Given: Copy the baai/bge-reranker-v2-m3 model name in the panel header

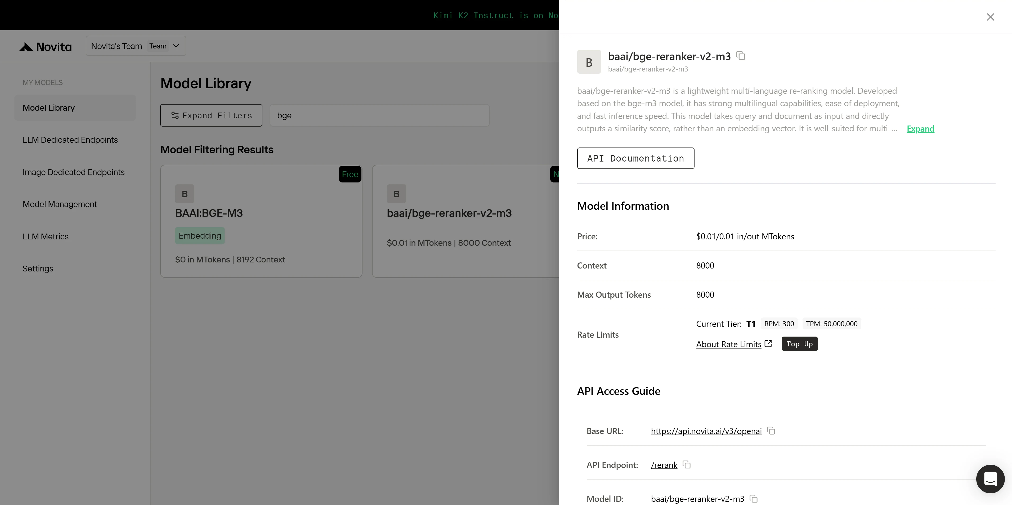Looking at the screenshot, I should (741, 56).
